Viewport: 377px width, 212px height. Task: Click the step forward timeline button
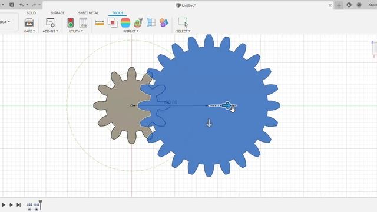(11, 205)
